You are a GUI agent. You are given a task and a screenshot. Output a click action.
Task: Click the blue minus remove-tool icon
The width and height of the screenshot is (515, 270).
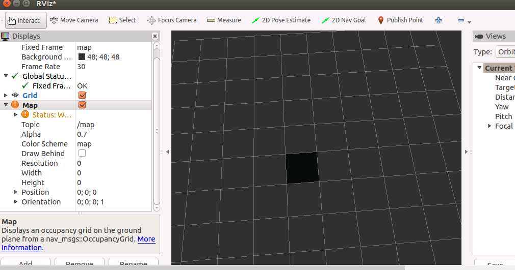tap(461, 20)
